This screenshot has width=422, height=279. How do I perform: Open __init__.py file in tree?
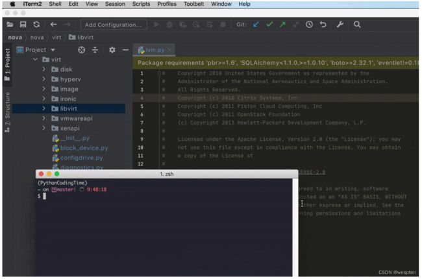click(x=71, y=138)
